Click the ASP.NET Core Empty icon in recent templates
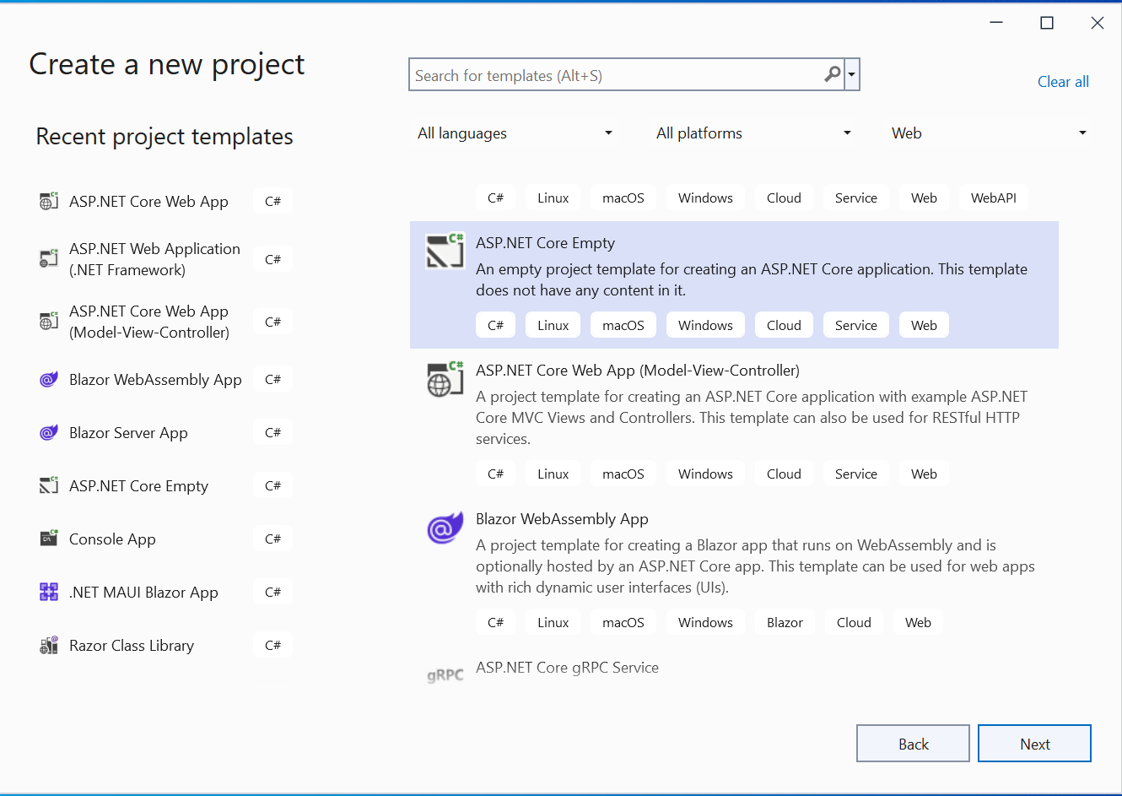Viewport: 1122px width, 796px height. (49, 485)
